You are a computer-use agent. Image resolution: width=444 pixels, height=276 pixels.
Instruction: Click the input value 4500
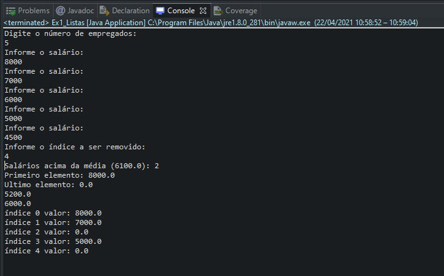point(13,137)
